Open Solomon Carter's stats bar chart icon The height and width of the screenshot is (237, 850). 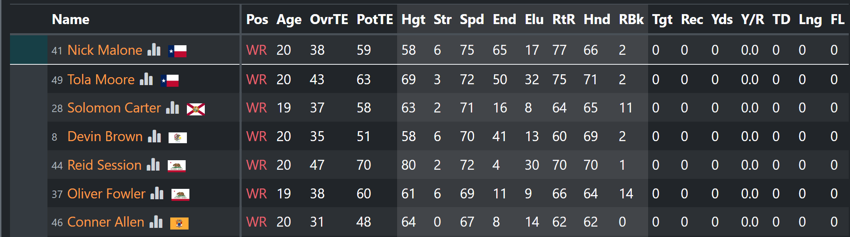tap(172, 108)
